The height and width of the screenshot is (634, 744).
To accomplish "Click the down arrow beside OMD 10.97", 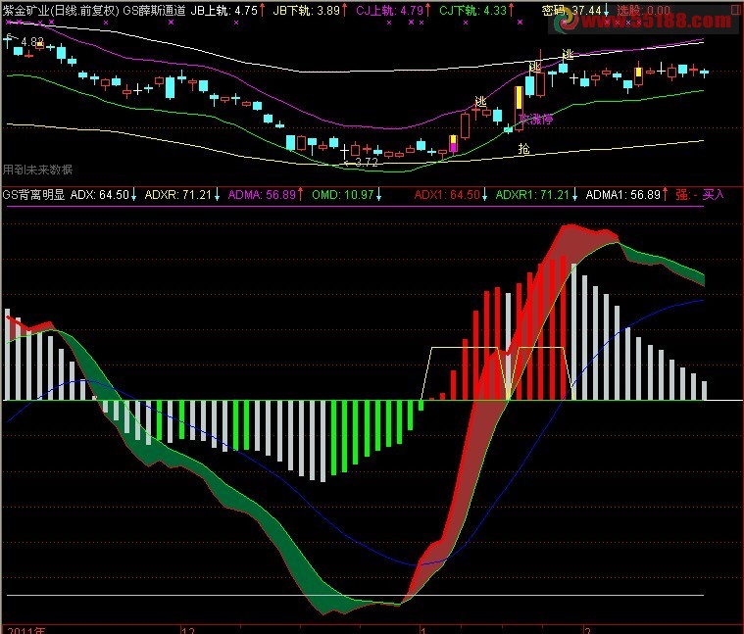I will coord(378,194).
